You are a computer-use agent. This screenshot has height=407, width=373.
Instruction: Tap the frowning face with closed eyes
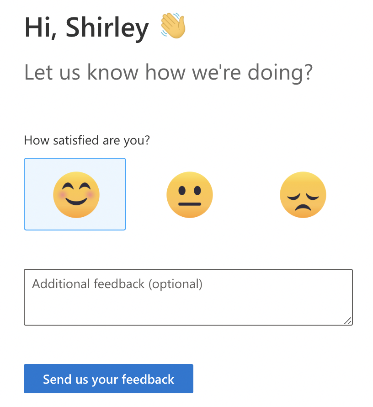click(303, 194)
